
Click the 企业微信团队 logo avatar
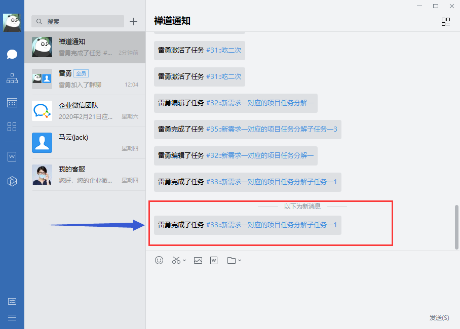[x=42, y=111]
